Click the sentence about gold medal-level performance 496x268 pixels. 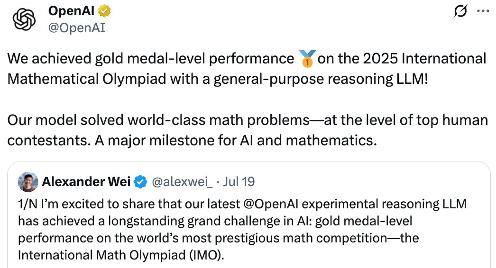152,59
